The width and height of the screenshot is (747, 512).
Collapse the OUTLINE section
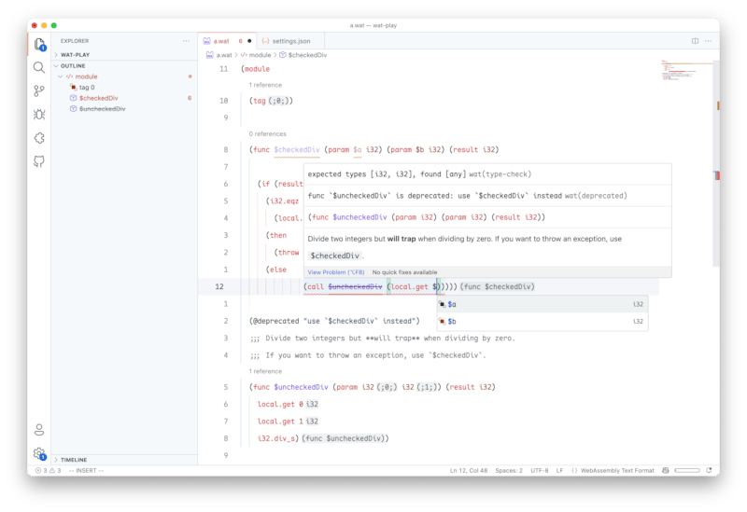[73, 66]
